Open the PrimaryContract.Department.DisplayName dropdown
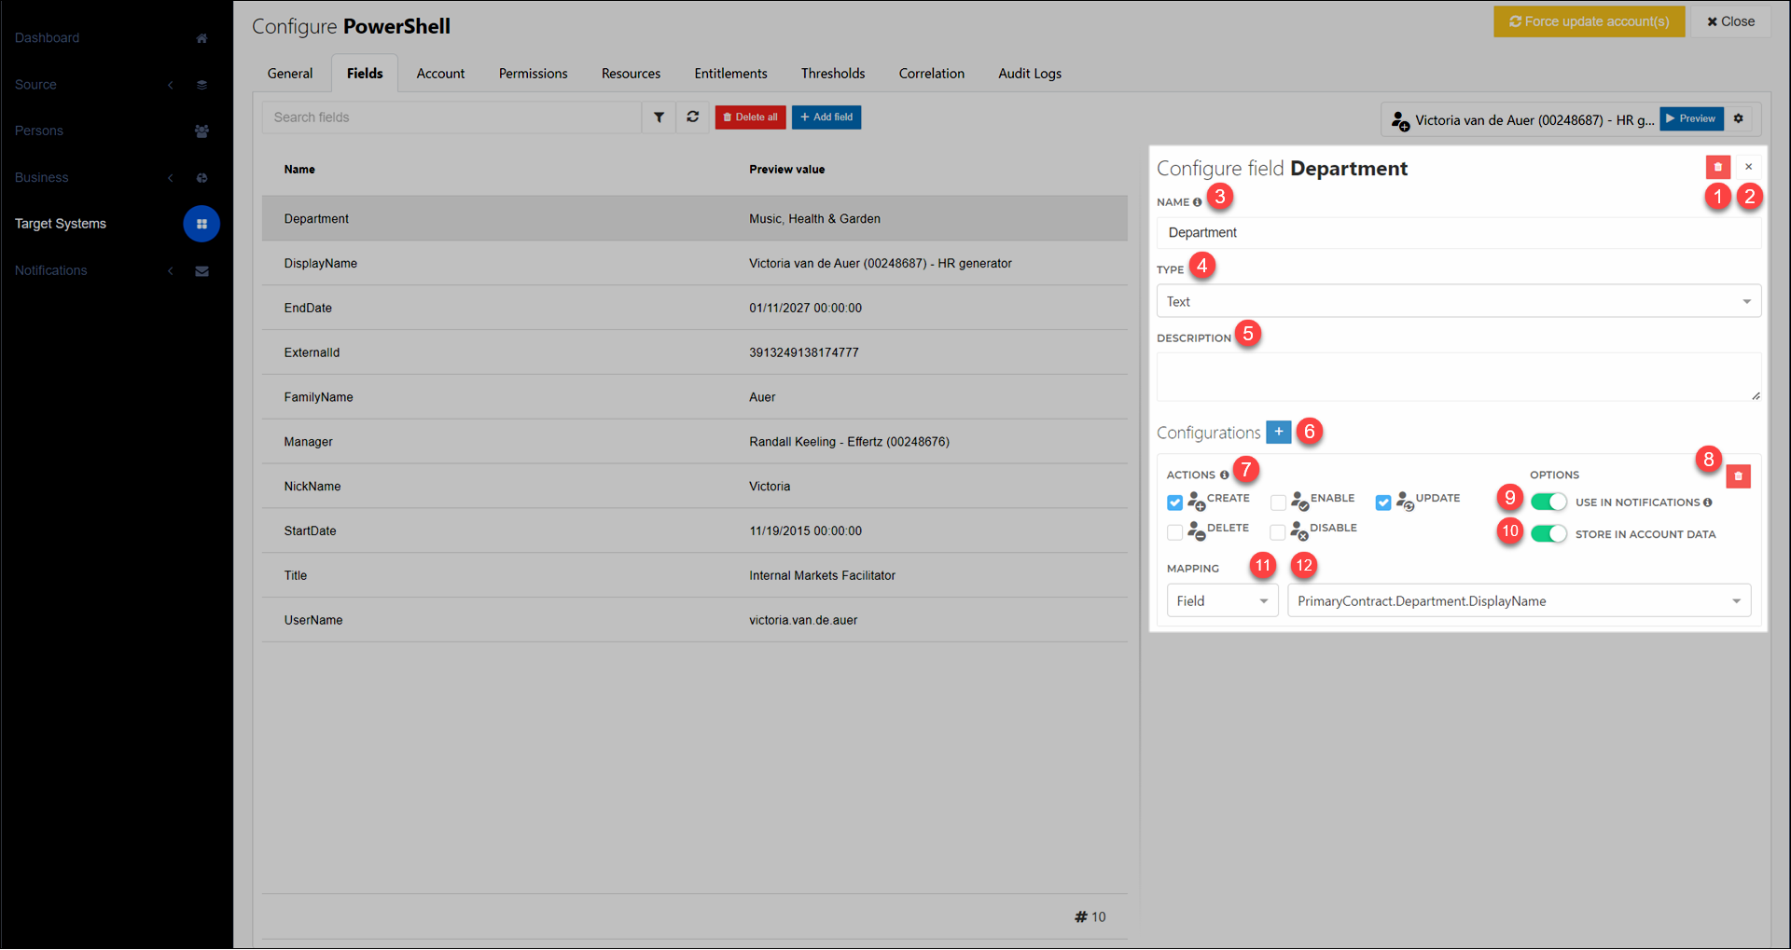Image resolution: width=1791 pixels, height=950 pixels. coord(1519,600)
